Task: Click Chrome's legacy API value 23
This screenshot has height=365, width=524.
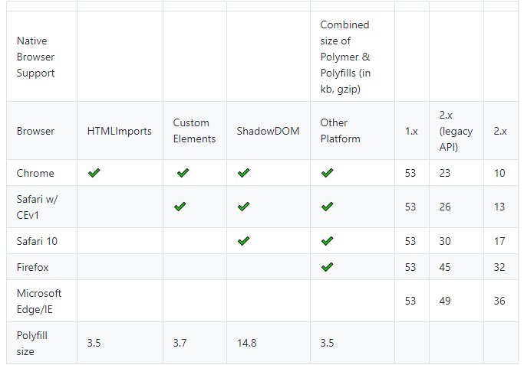Action: pos(444,173)
